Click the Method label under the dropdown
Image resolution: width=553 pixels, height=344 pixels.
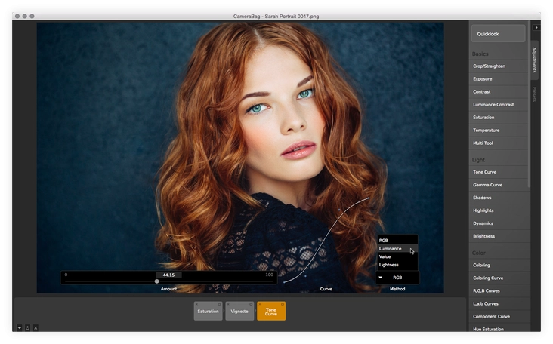(397, 289)
